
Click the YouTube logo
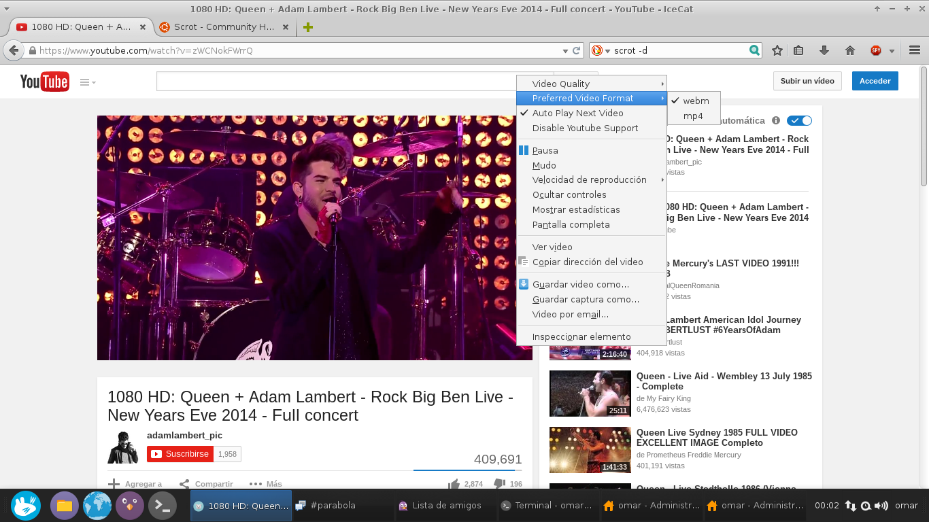tap(44, 82)
